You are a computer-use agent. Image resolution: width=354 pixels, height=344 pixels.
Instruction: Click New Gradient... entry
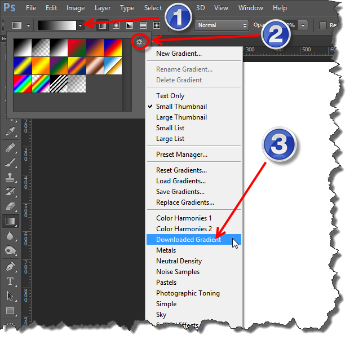[x=179, y=54]
